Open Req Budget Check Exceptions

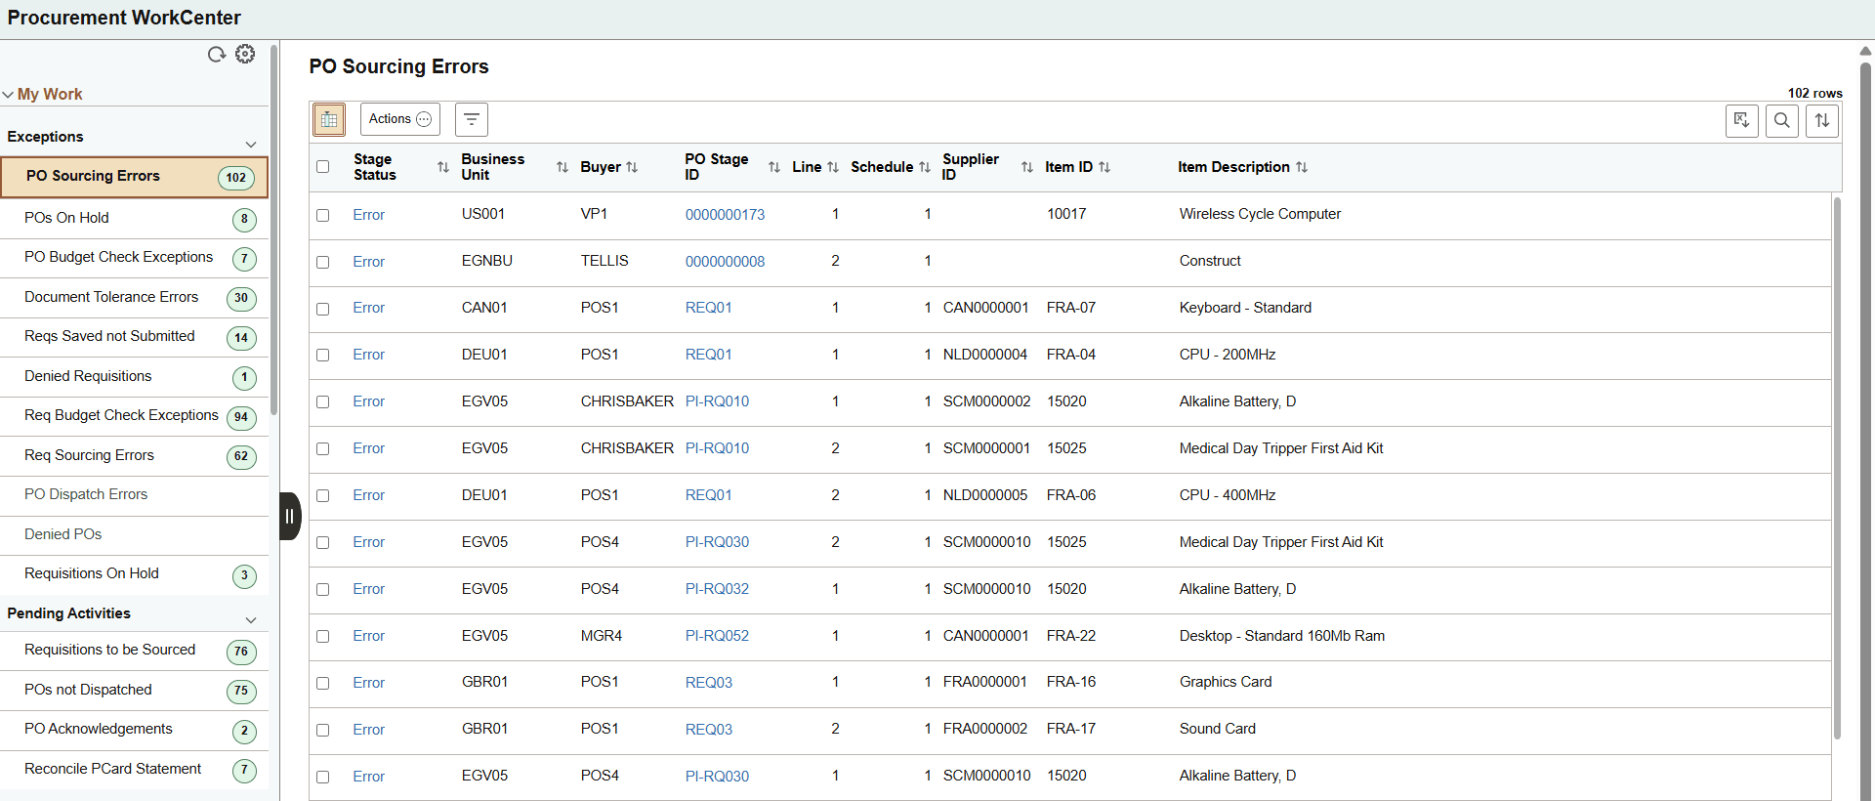click(134, 416)
